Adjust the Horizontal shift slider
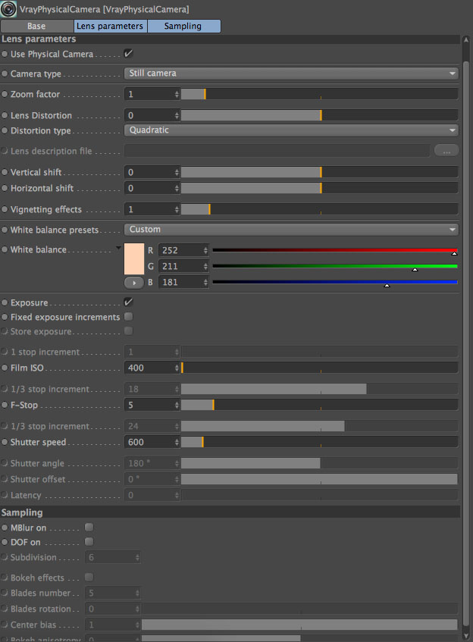The height and width of the screenshot is (642, 473). tap(319, 188)
